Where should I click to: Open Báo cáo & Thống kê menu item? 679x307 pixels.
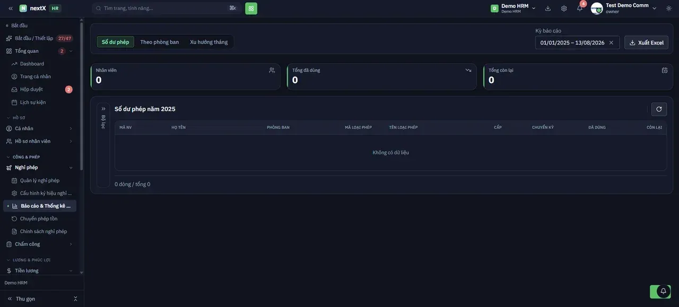[x=40, y=206]
